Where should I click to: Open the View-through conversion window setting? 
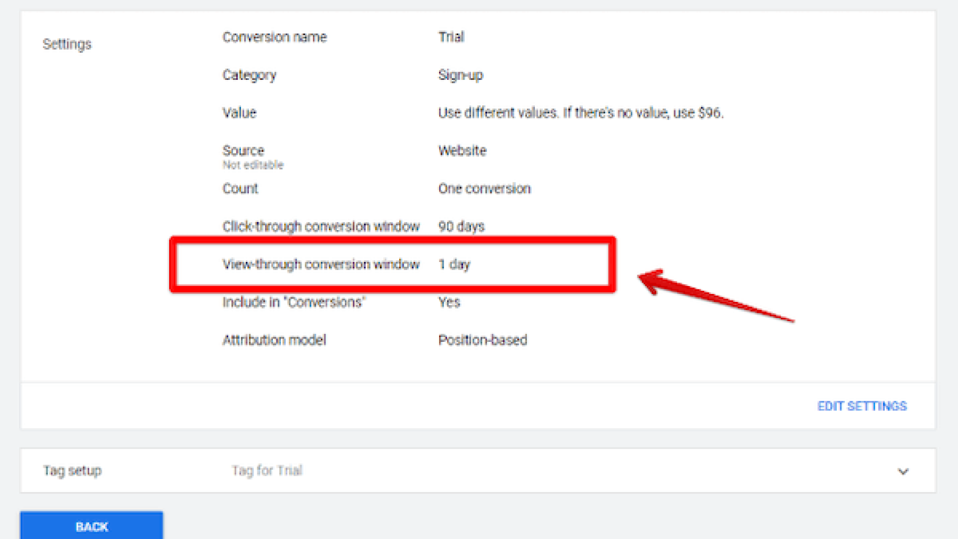pyautogui.click(x=321, y=264)
